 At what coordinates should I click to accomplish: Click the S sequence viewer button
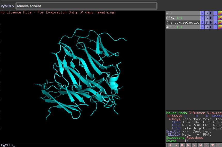[207, 145]
